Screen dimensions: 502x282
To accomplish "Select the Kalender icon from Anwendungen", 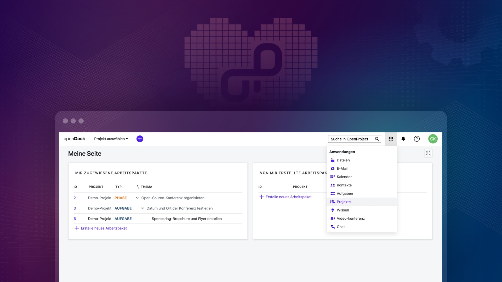I will pos(333,177).
